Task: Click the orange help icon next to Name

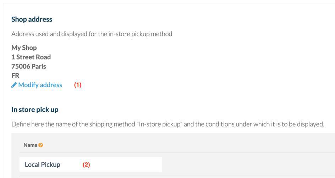Action: 41,145
